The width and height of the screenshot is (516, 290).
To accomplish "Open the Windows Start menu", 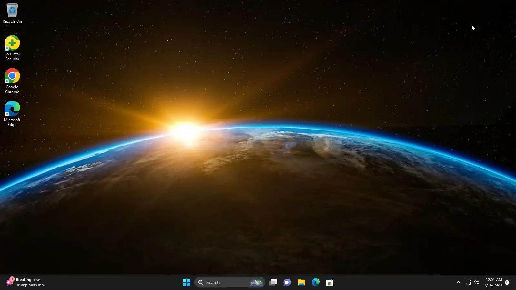I will (x=186, y=282).
